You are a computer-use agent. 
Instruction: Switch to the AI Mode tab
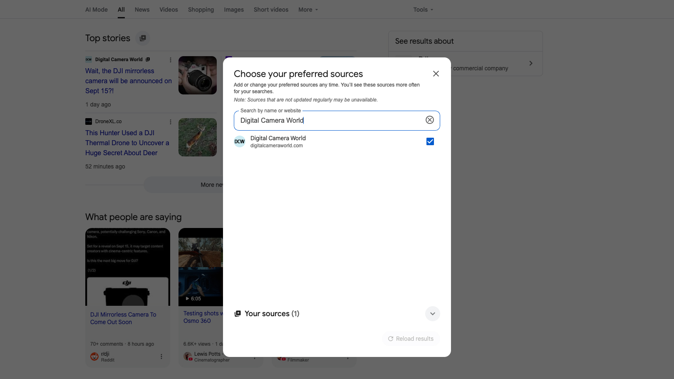pyautogui.click(x=97, y=10)
